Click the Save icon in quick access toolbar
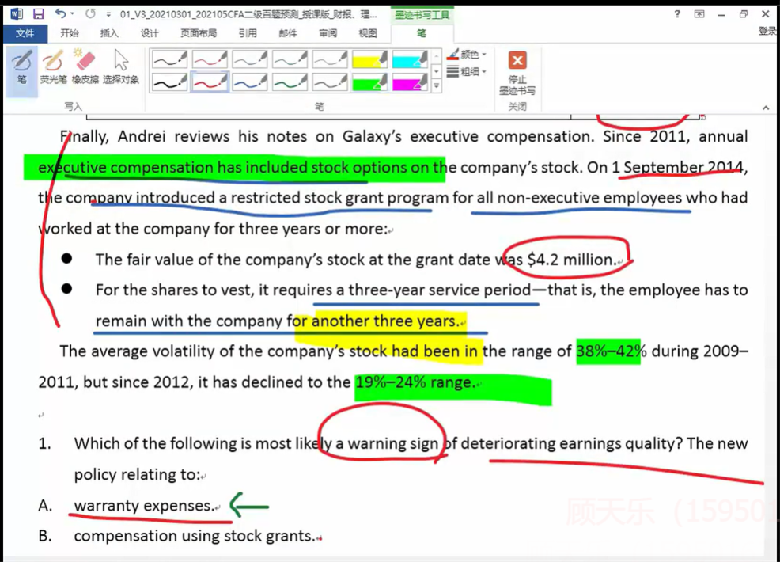 38,14
